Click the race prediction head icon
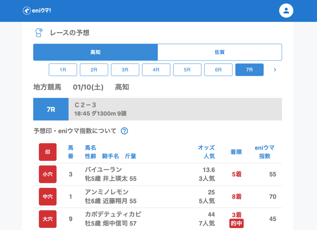 tap(39, 32)
